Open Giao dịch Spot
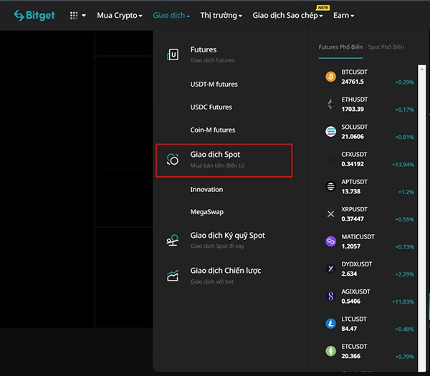 coord(224,160)
